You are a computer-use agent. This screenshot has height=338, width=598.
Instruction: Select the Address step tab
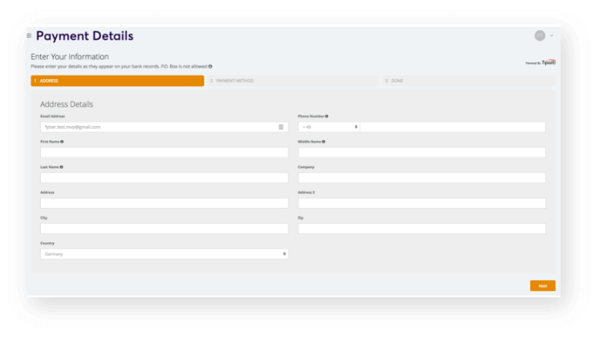[x=117, y=81]
